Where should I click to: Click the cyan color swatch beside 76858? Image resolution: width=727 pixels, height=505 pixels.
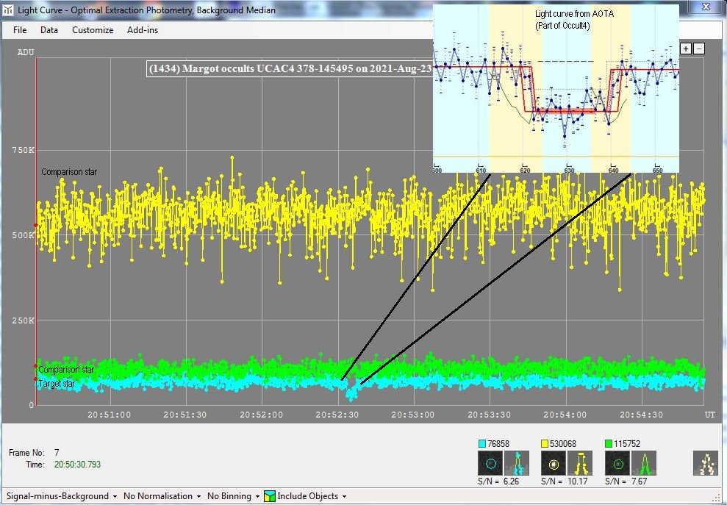[482, 444]
